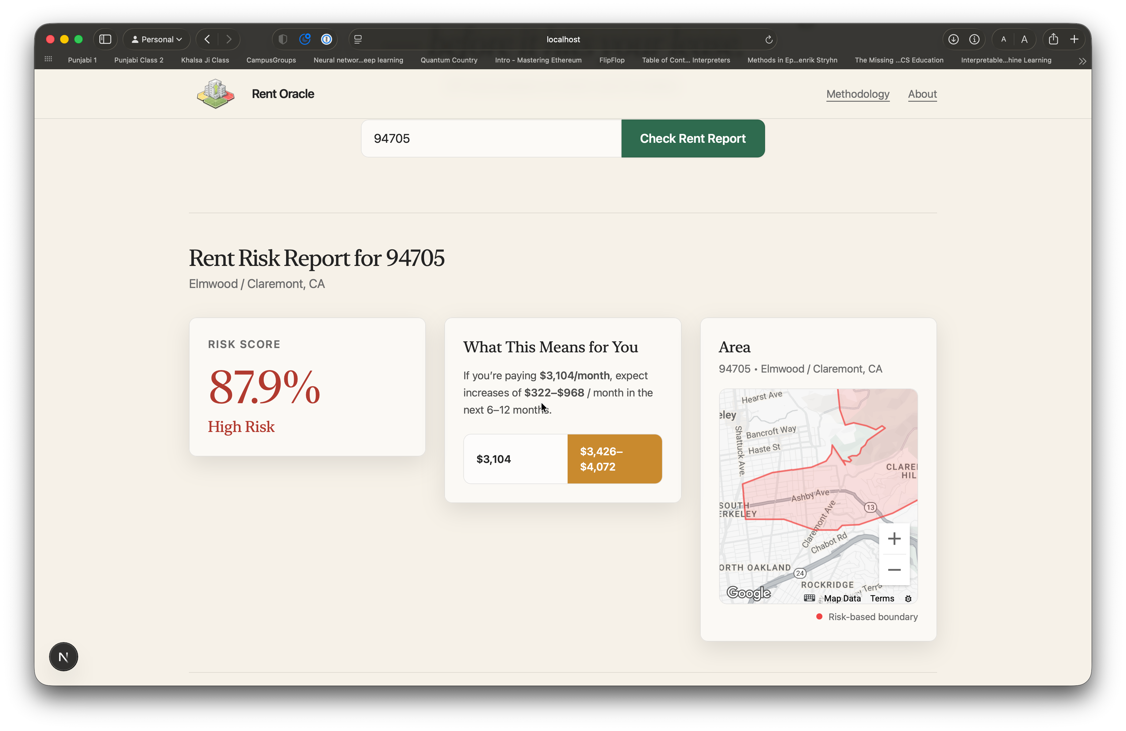Click the Share icon in the toolbar
Screen dimensions: 1126x731
coord(1053,39)
